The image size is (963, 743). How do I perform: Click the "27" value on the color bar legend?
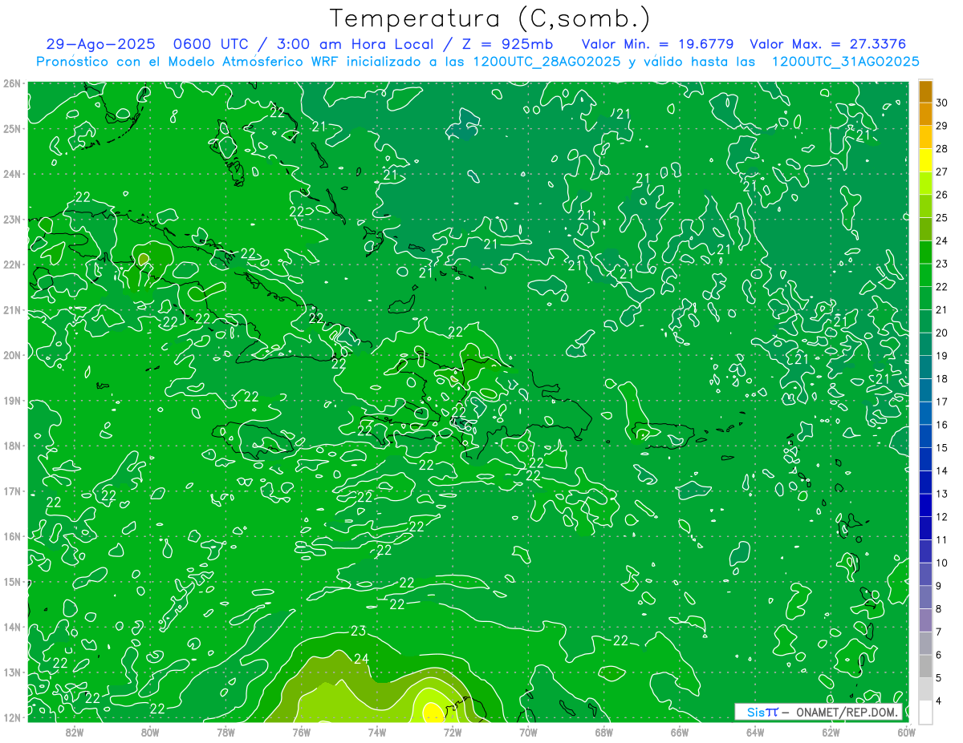click(x=942, y=172)
